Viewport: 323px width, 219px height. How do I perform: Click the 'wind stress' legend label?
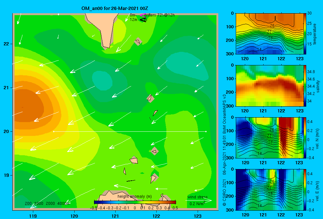(198, 197)
